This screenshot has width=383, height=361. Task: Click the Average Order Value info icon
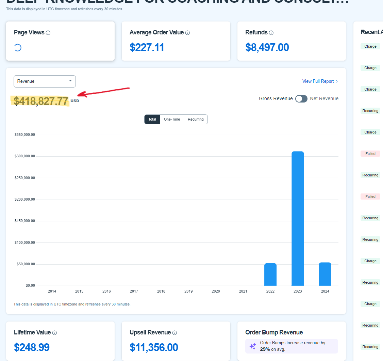[187, 33]
